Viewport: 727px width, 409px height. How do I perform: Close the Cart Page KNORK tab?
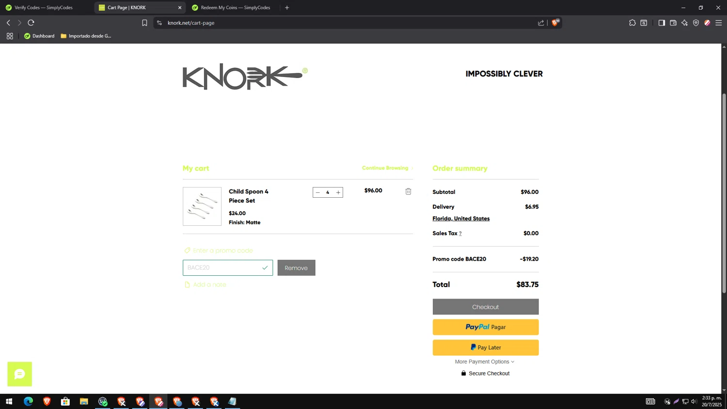click(x=180, y=8)
